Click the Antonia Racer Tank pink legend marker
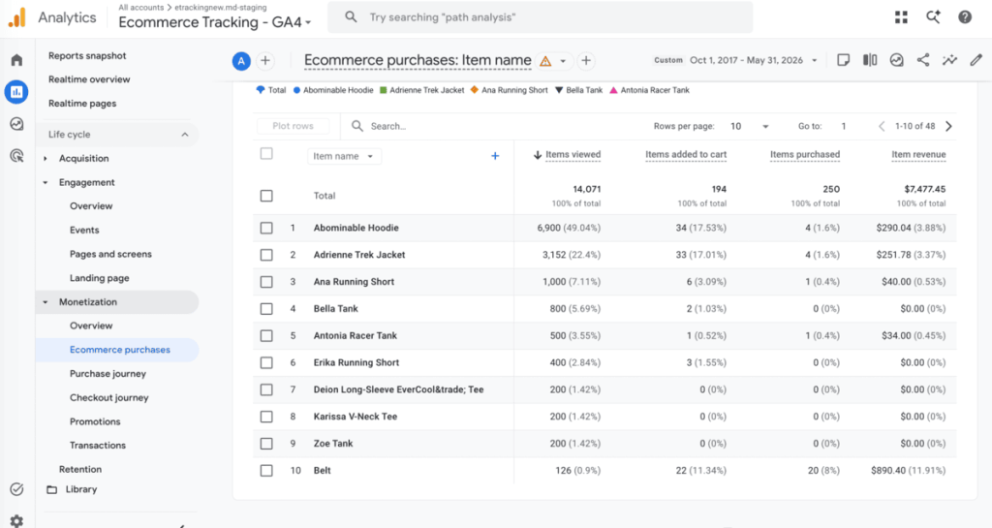The image size is (992, 528). pos(613,90)
